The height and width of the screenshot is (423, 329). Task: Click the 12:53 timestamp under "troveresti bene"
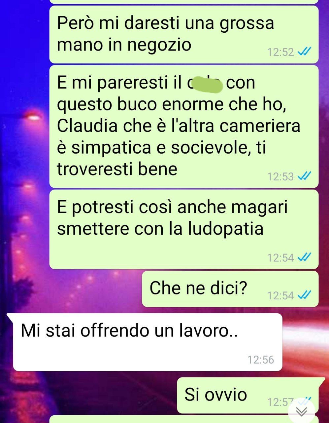coord(280,177)
